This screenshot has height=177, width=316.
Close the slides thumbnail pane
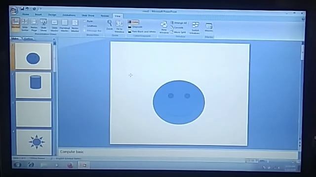(x=54, y=39)
